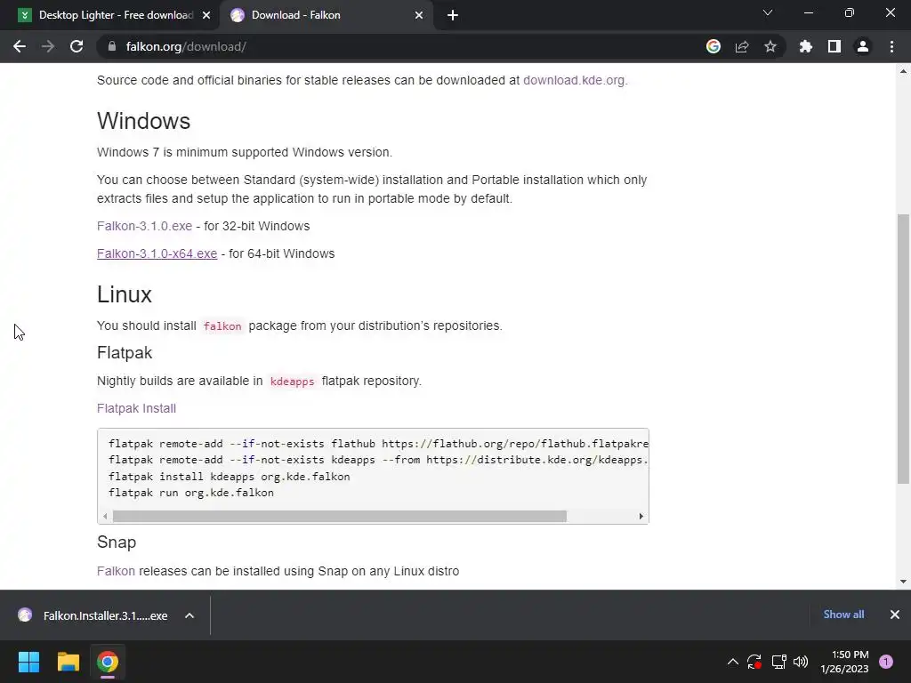The width and height of the screenshot is (911, 683).
Task: Open network settings from the tray
Action: click(x=778, y=662)
